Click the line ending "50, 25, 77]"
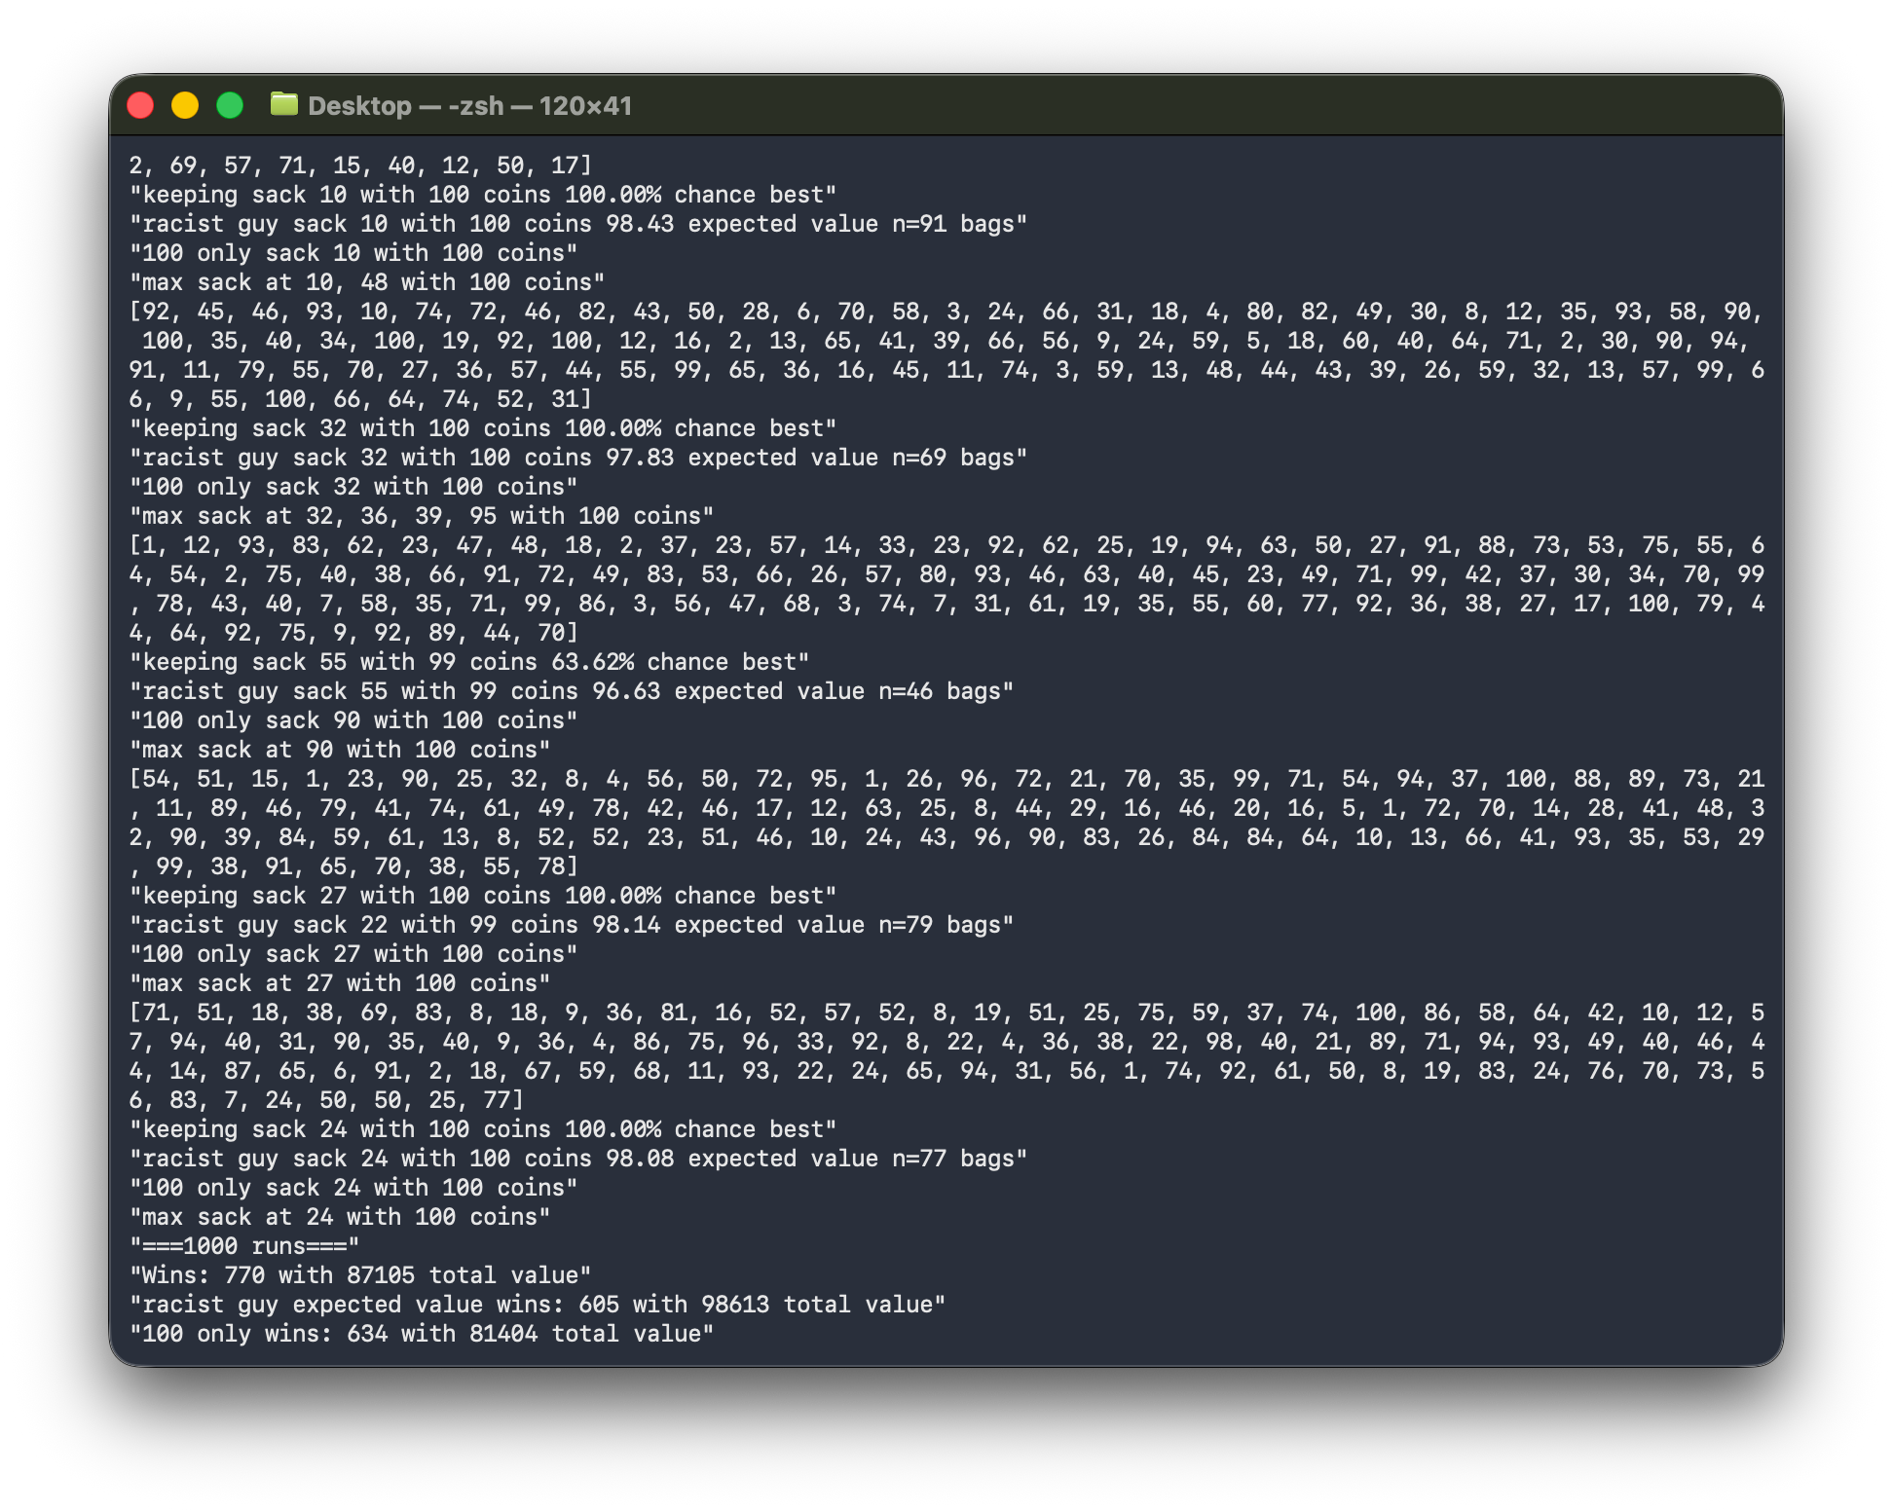 click(x=326, y=1100)
